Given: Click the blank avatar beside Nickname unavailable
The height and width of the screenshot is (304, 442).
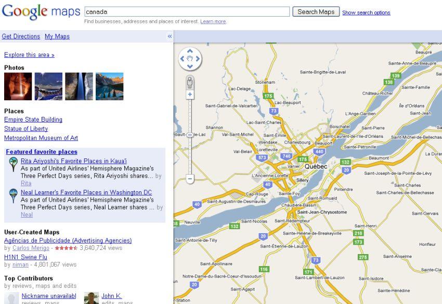Looking at the screenshot, I should 11,298.
